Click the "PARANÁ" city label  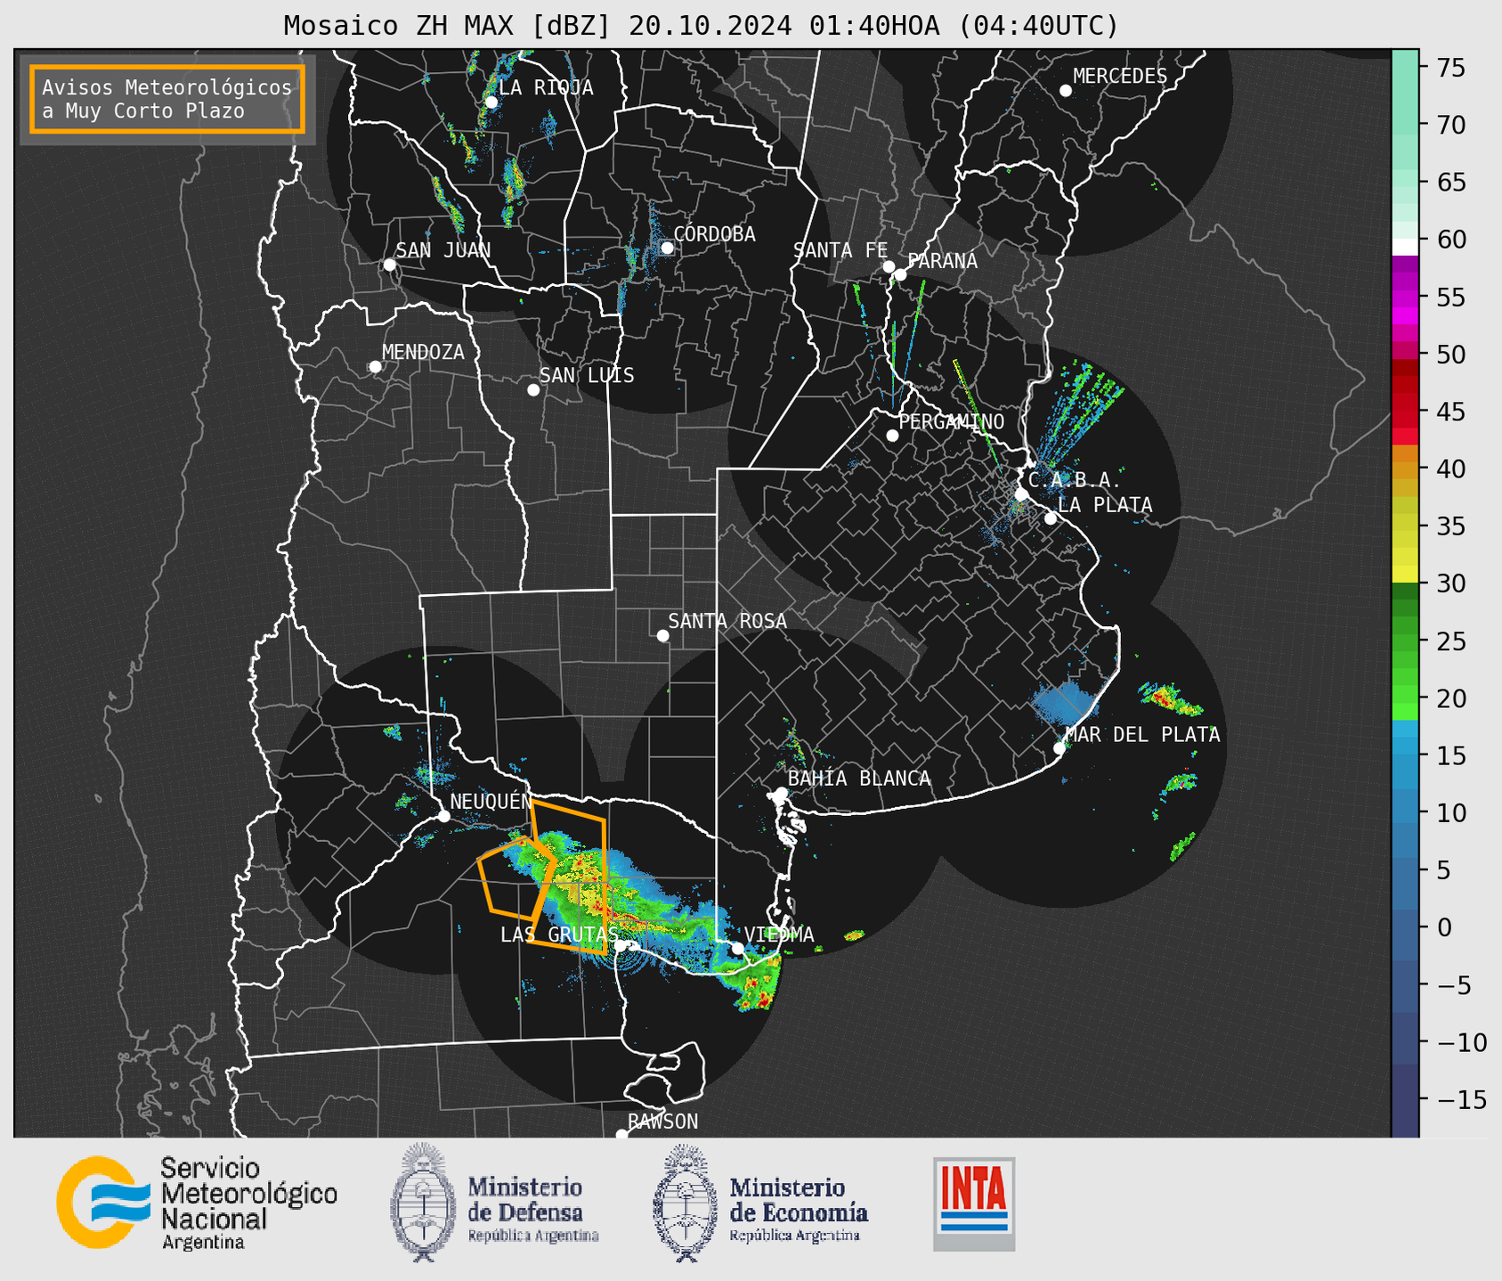[942, 261]
